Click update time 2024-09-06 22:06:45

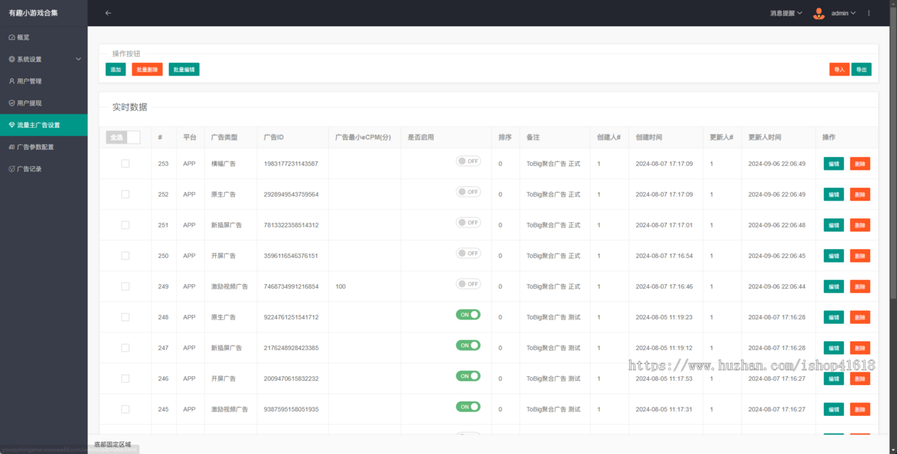[x=777, y=256]
